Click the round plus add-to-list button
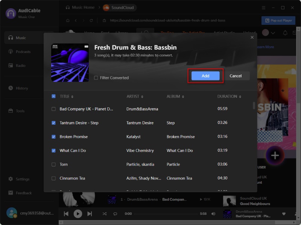301x225 pixels. click(x=275, y=156)
